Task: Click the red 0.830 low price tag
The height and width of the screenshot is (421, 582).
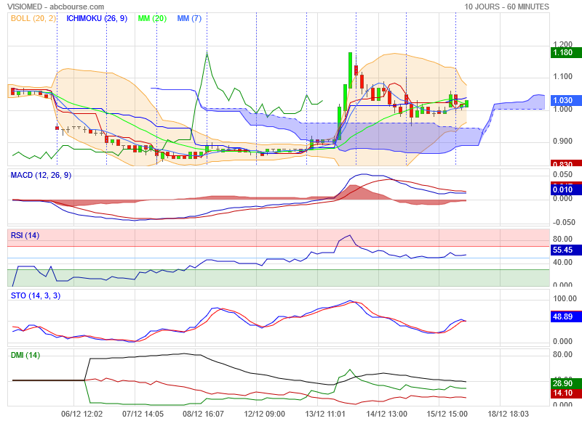Action: coord(562,164)
